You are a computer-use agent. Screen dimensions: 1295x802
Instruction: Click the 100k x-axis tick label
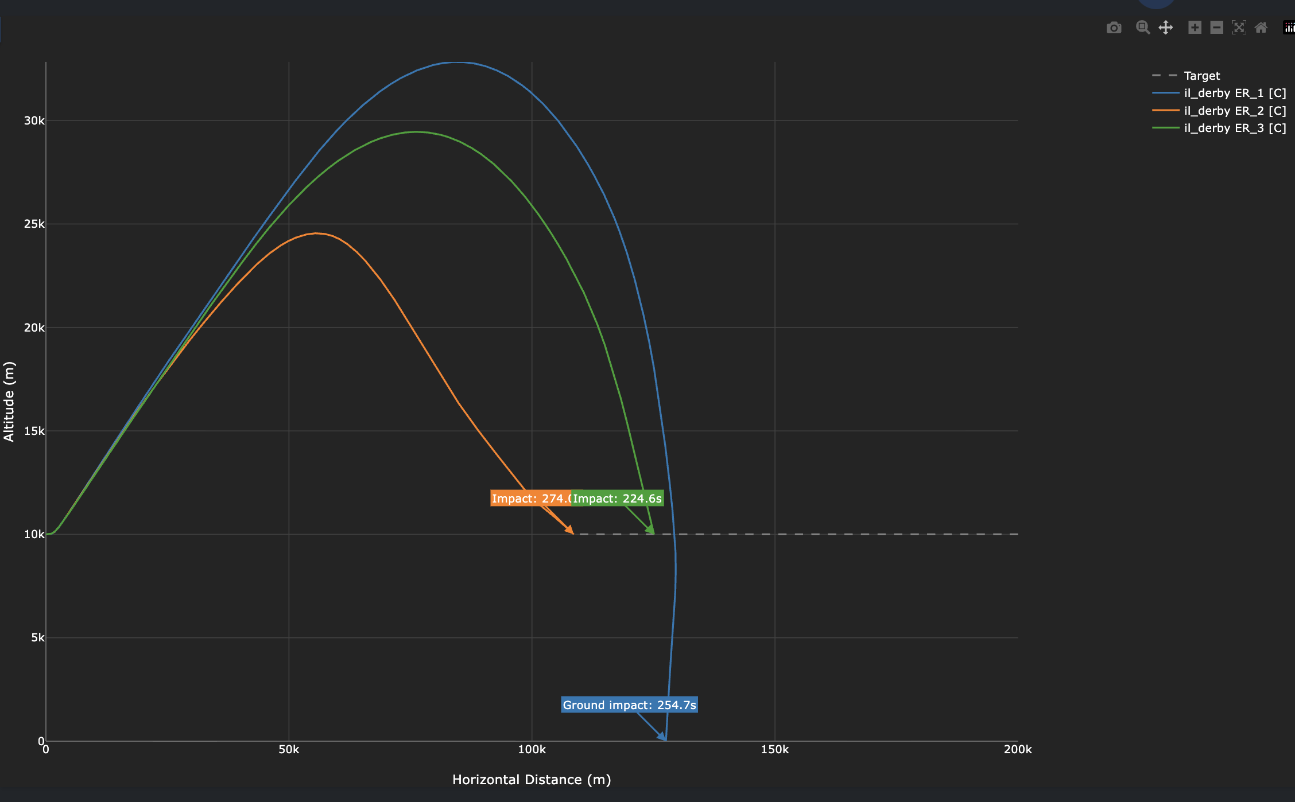pos(532,749)
